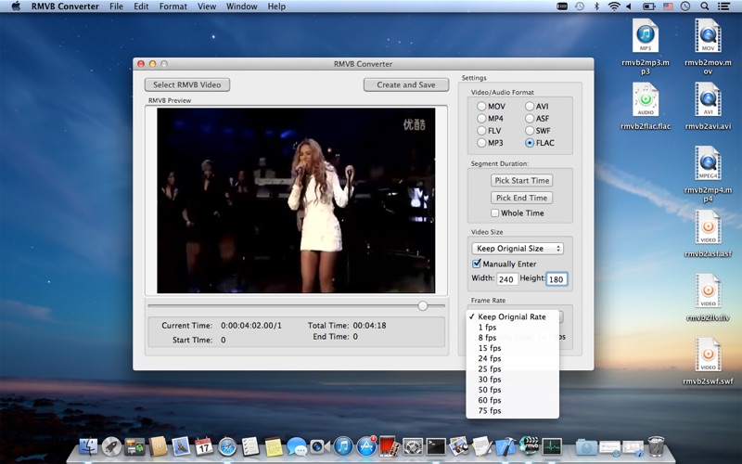
Task: Select the rmvb2asf.asf video file icon
Action: point(708,227)
